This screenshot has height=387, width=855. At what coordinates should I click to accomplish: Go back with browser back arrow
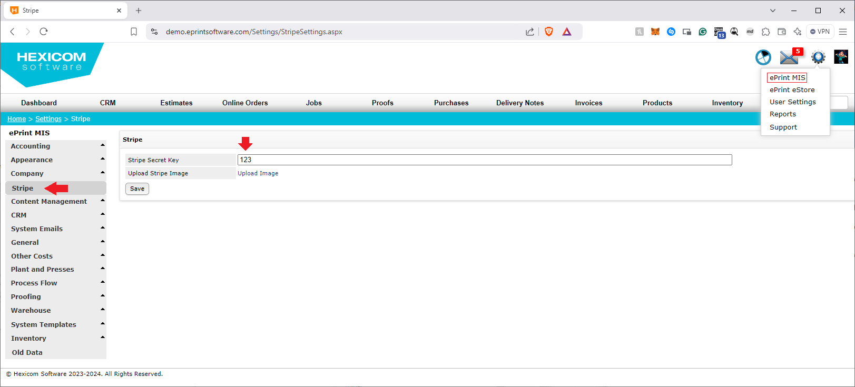tap(13, 32)
